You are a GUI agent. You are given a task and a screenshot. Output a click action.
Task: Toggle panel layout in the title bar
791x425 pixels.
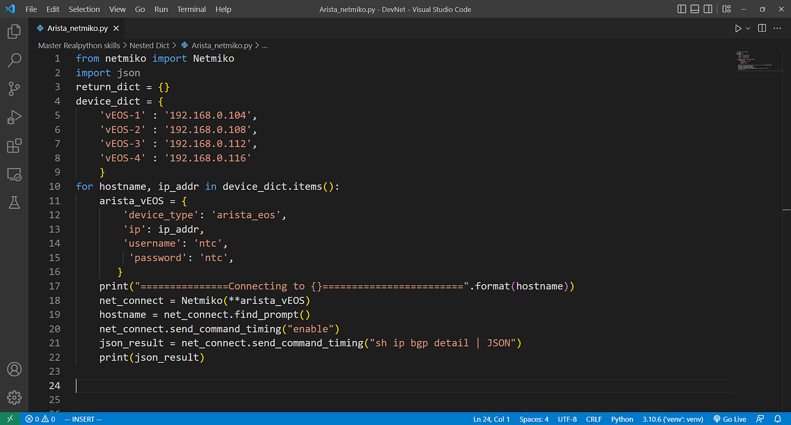(694, 9)
